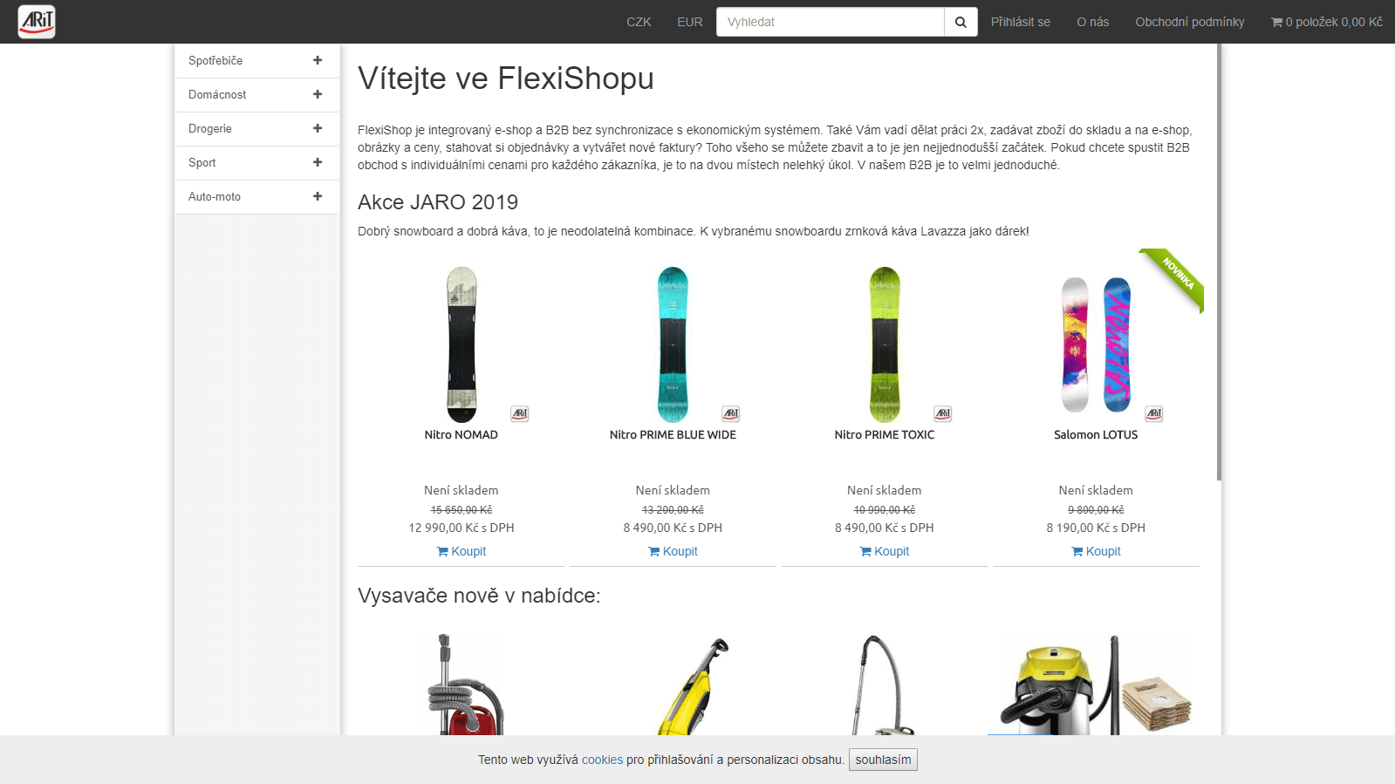This screenshot has width=1395, height=784.
Task: Click the NOVINKA ribbon on Salomon LOTUS
Action: [x=1174, y=278]
